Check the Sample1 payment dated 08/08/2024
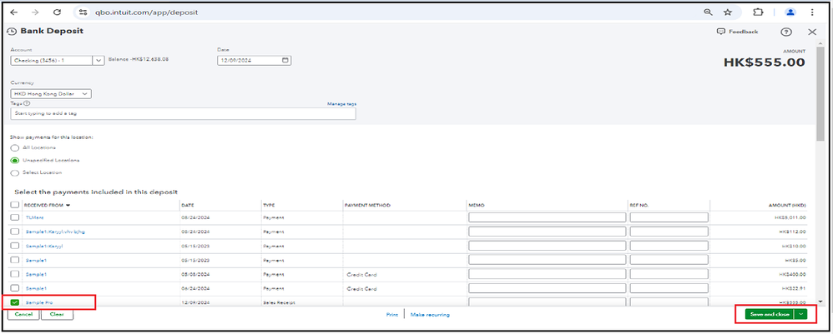 click(15, 274)
